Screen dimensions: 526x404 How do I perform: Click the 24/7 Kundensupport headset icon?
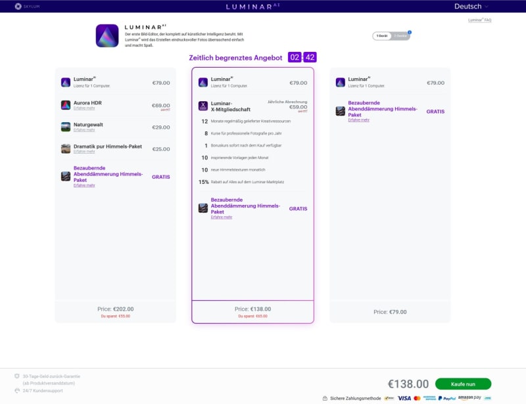[17, 391]
